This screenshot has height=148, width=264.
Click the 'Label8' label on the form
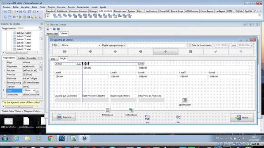(212, 72)
